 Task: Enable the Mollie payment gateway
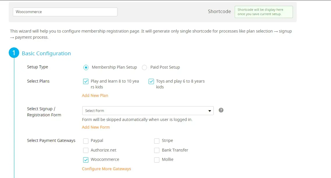click(157, 160)
